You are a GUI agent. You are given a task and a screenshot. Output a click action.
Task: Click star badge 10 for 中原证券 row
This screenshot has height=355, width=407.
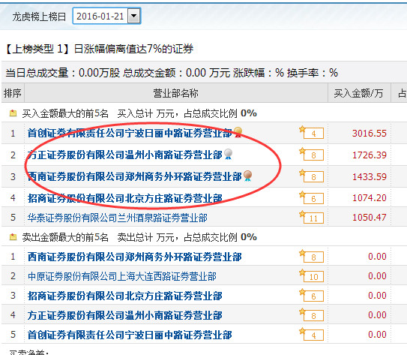click(x=312, y=275)
